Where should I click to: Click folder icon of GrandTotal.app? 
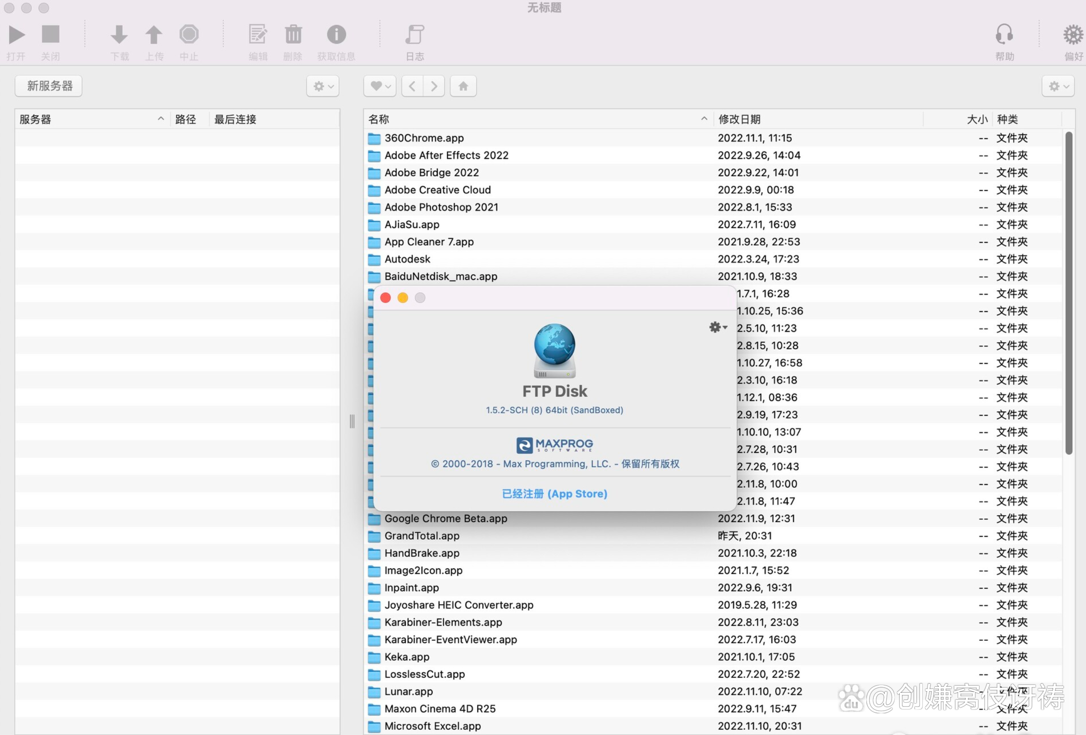pyautogui.click(x=374, y=536)
